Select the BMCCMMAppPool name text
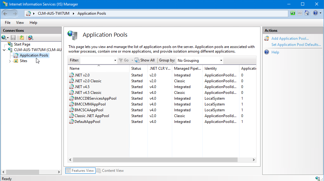 click(90, 104)
